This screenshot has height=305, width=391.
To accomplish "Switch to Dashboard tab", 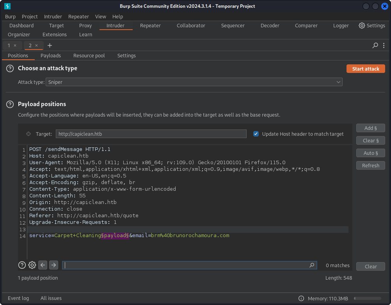I will coord(21,25).
